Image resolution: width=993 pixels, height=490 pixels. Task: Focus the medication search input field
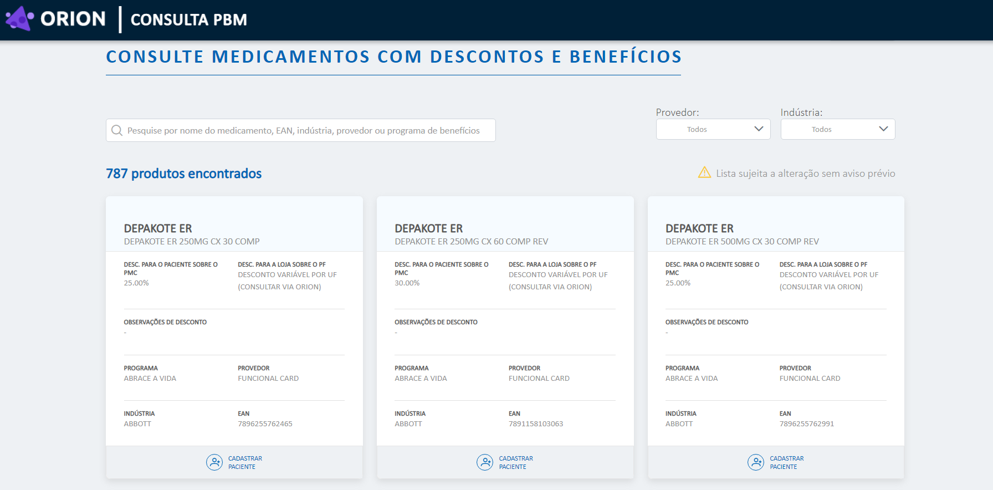(x=304, y=130)
